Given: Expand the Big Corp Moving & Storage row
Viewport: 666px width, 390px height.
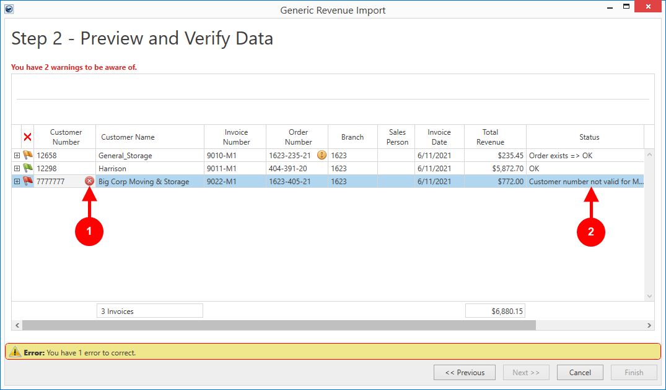Looking at the screenshot, I should tap(17, 182).
